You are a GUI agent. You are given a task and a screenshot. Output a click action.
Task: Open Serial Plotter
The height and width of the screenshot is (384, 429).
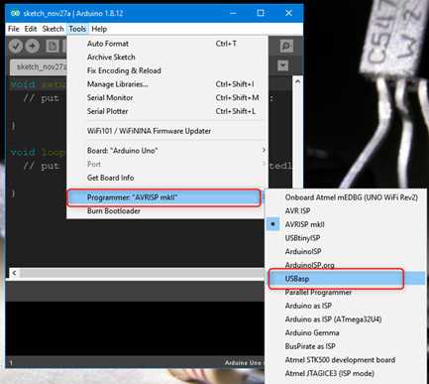(166, 111)
